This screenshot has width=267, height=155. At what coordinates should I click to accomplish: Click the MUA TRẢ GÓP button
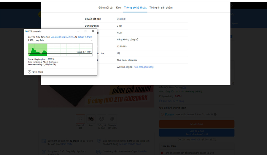pos(197,133)
